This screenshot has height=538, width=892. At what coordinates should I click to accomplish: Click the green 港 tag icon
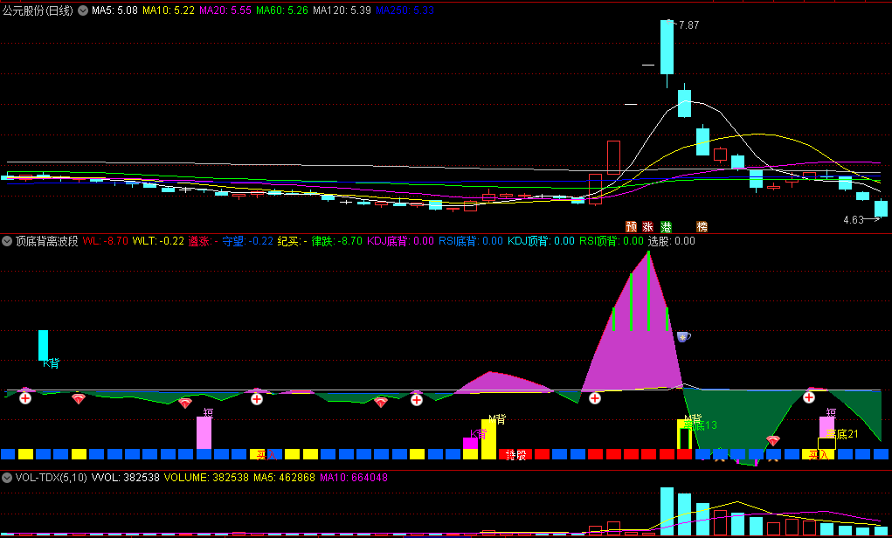(x=666, y=227)
